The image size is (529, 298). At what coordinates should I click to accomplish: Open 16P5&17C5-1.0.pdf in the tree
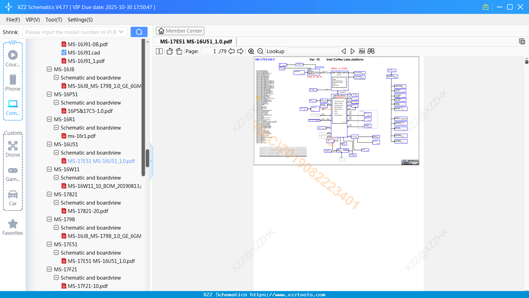coord(90,111)
